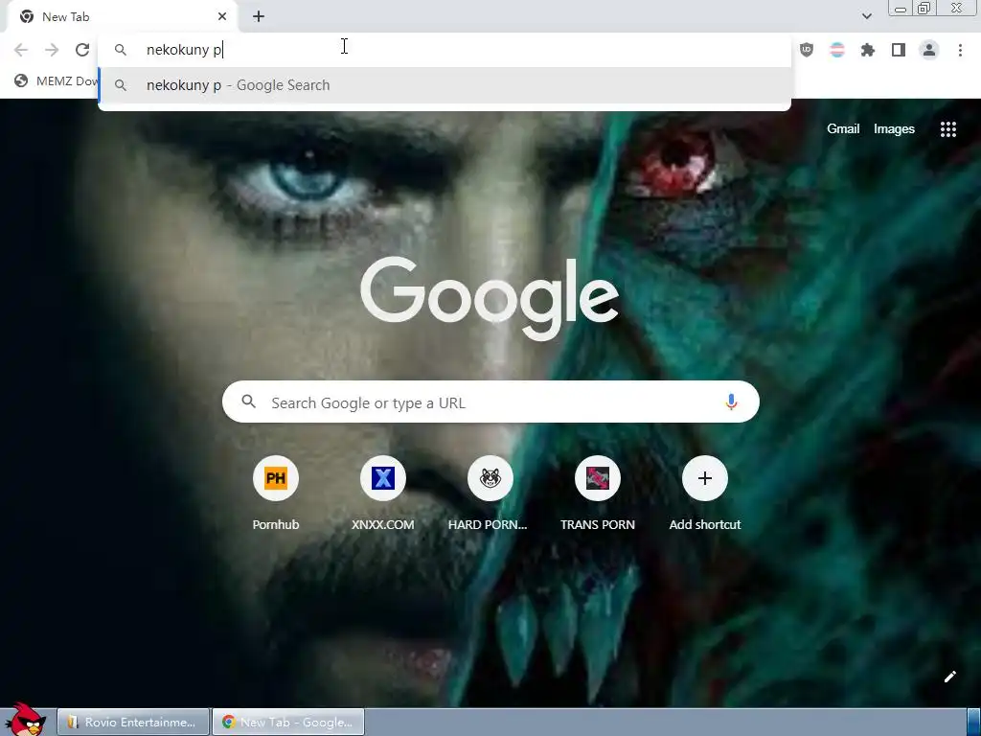This screenshot has height=736, width=981.
Task: Go forward with the forward arrow
Action: (52, 50)
